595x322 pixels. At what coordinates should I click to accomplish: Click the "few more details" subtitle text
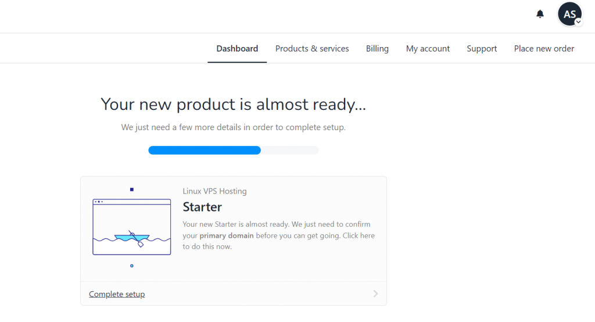(x=233, y=127)
